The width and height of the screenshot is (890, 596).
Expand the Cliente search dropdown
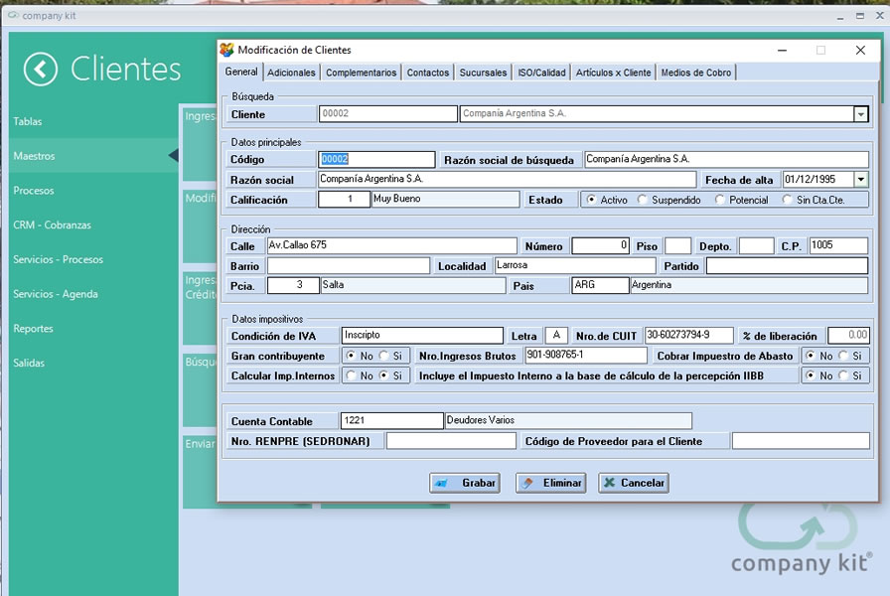pyautogui.click(x=861, y=114)
